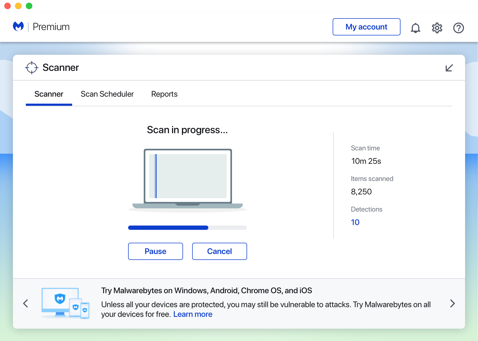Click the Premium label in header
The width and height of the screenshot is (478, 341).
[51, 27]
